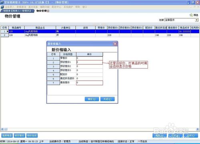Open the 系统维护 menu
This screenshot has width=200, height=144.
(68, 7)
